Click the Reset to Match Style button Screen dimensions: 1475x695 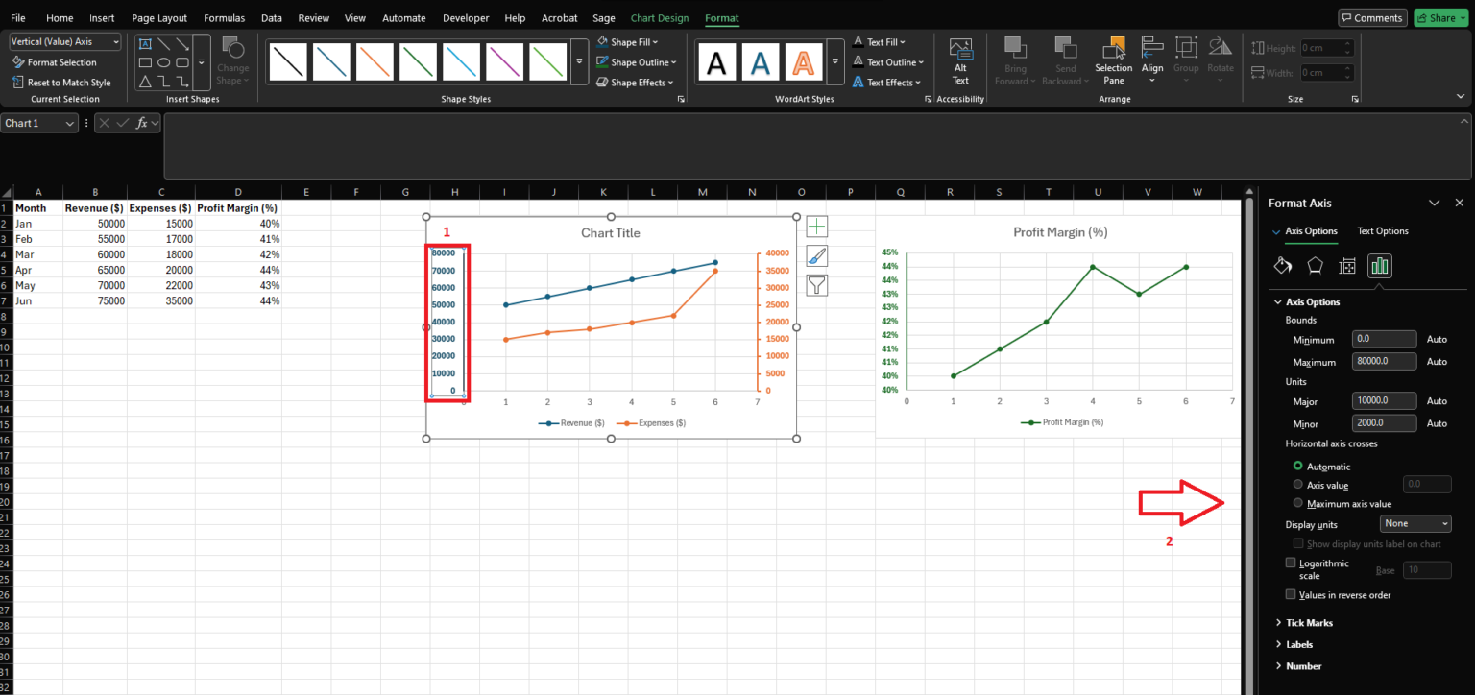coord(62,82)
